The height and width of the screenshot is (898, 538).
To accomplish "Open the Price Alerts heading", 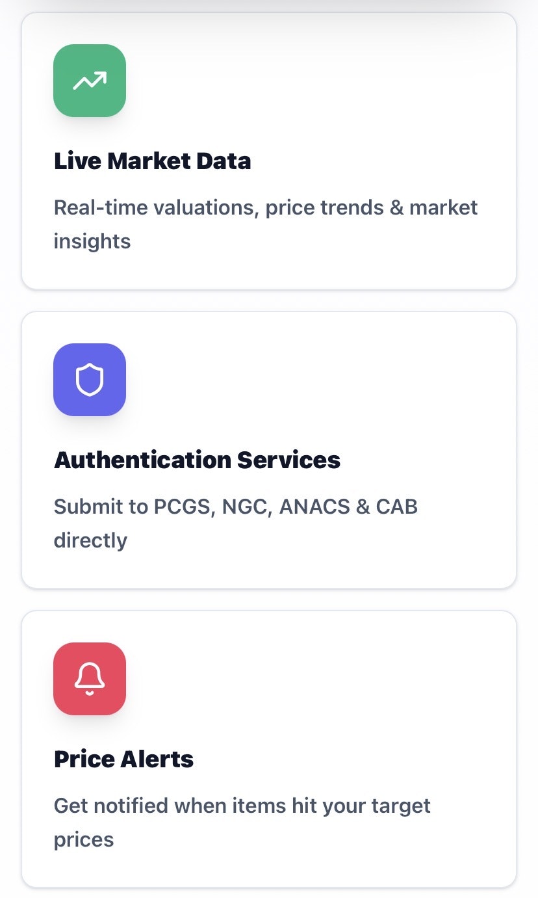I will [x=123, y=759].
